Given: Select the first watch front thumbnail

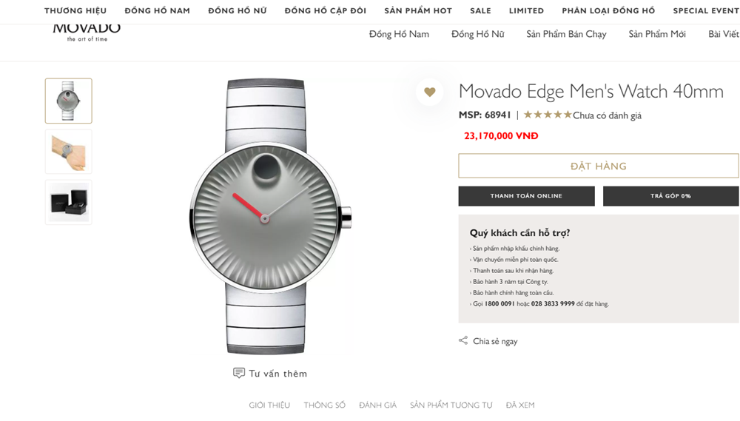Looking at the screenshot, I should (x=69, y=101).
